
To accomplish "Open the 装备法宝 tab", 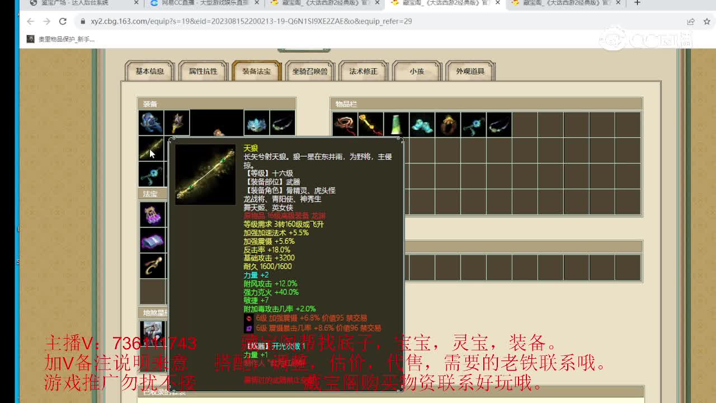I will click(x=256, y=71).
